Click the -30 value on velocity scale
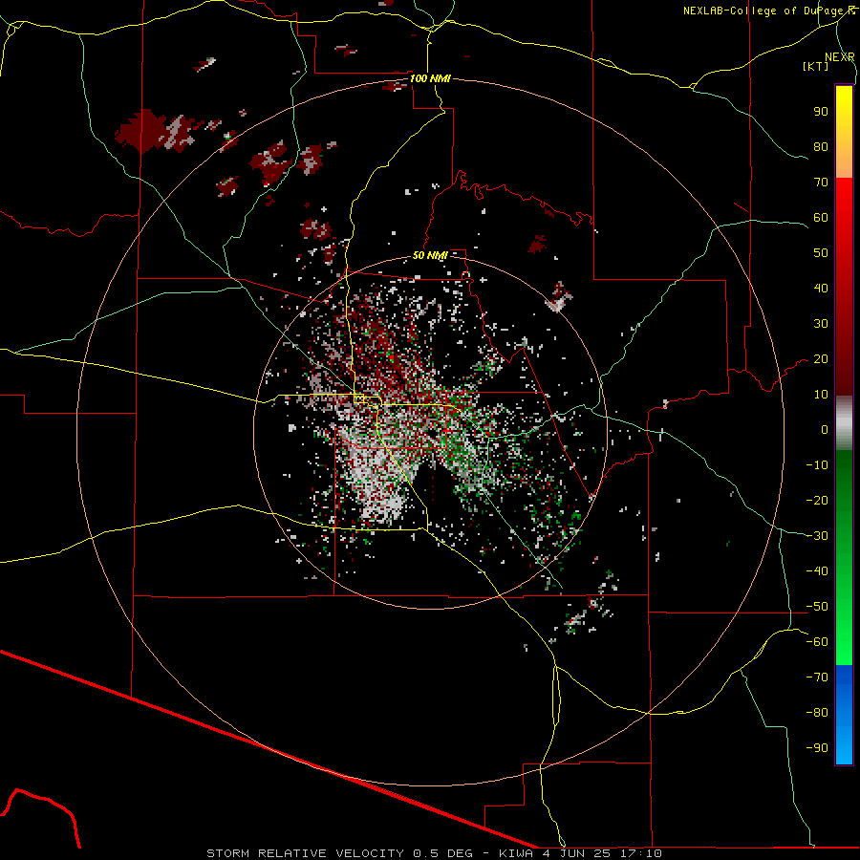The height and width of the screenshot is (860, 860). [817, 536]
